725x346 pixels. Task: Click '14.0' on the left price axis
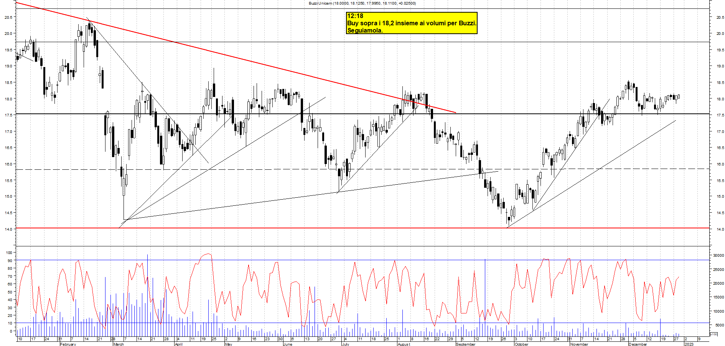coord(8,229)
